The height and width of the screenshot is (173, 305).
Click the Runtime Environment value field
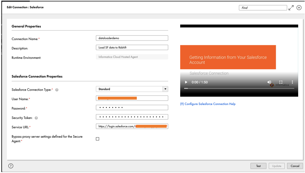tap(132, 57)
